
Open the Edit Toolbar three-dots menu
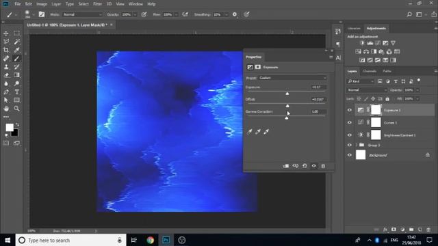pyautogui.click(x=6, y=117)
